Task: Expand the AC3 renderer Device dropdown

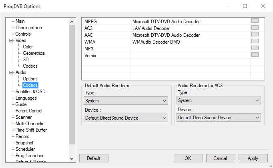Action: click(219, 118)
